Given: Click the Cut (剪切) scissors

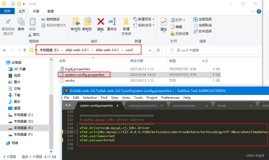Looking at the screenshot, I should [x=34, y=35].
